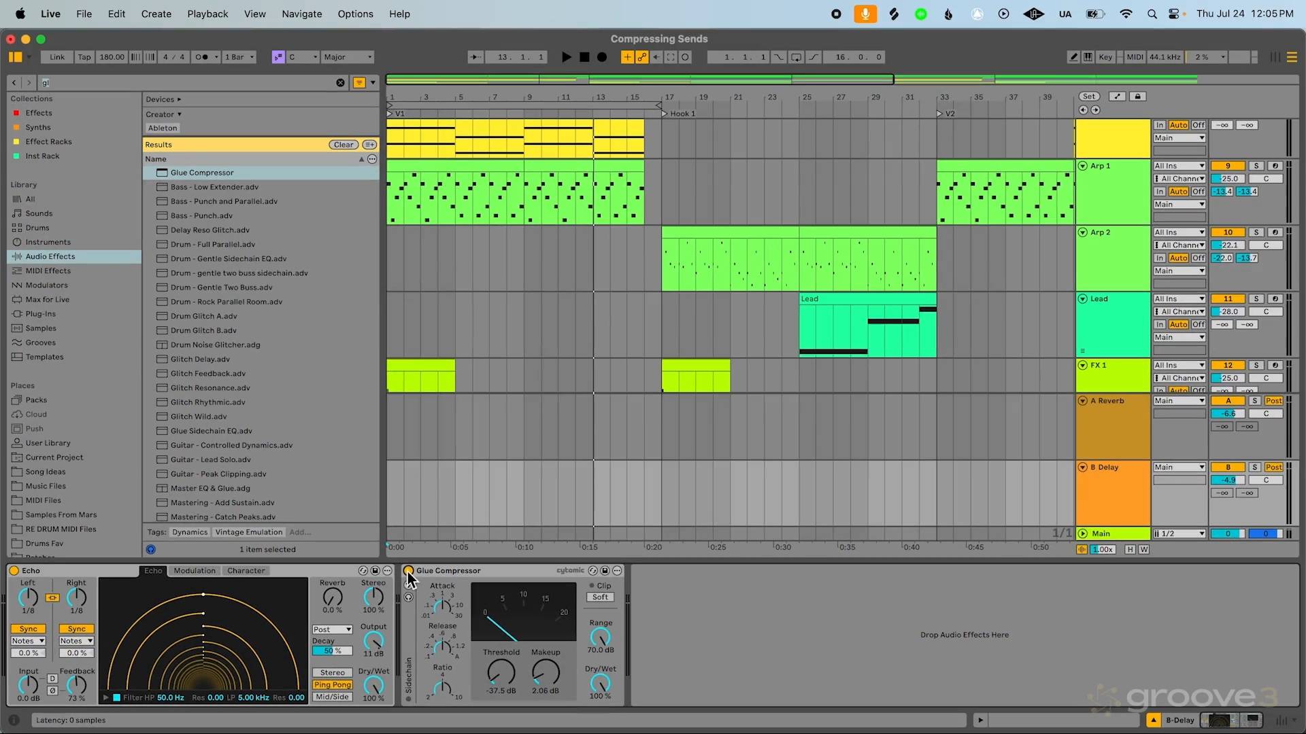1306x734 pixels.
Task: Select Glue Sidechain EQ.adv preset
Action: coord(211,431)
